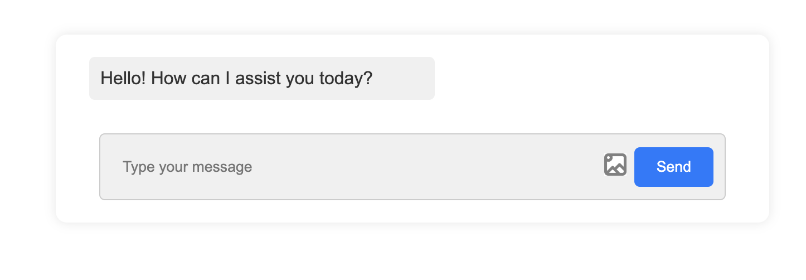
Task: Click the Send button
Action: tap(673, 167)
